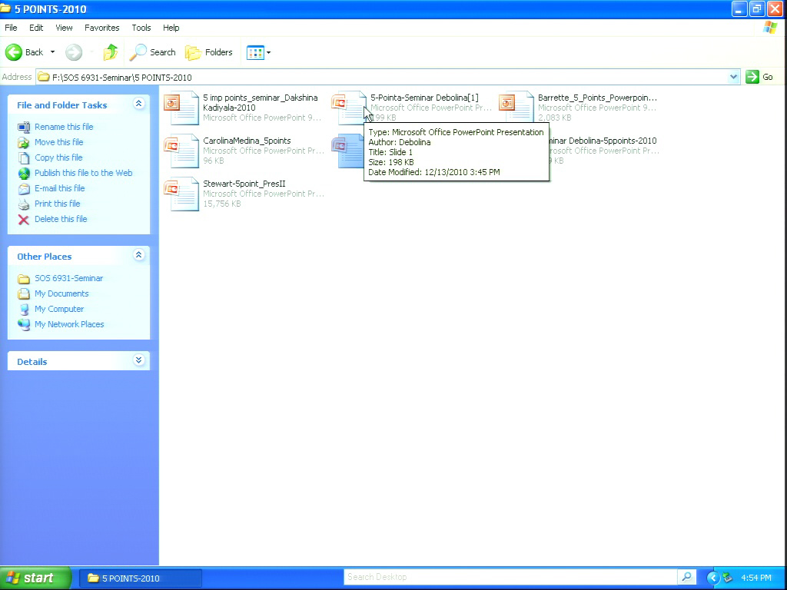
Task: Click the Search Desktop input box
Action: tap(510, 578)
